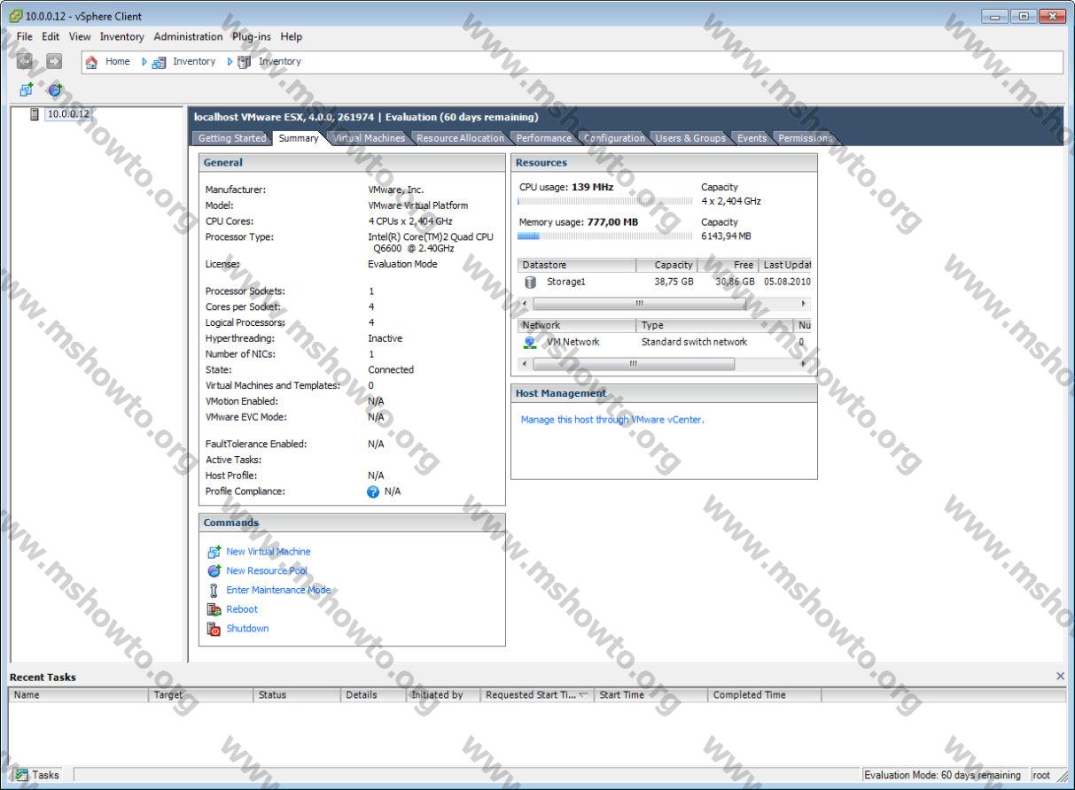Screen dimensions: 1075x790
Task: Click the Home breadcrumb label
Action: point(117,62)
